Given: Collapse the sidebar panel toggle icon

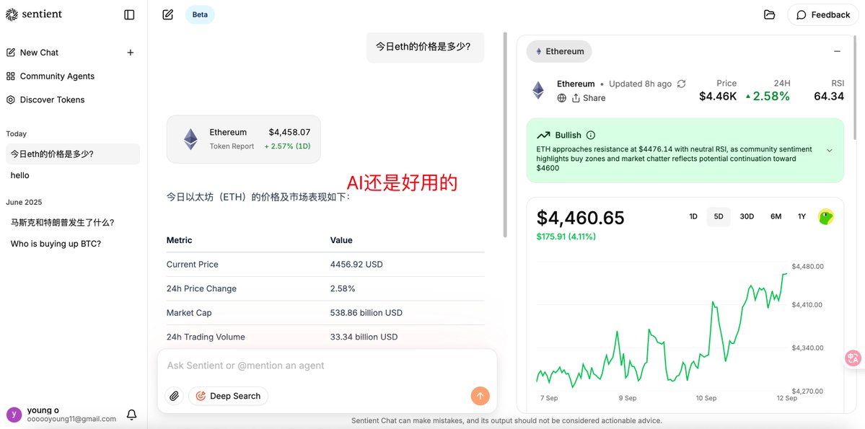Looking at the screenshot, I should (x=129, y=15).
